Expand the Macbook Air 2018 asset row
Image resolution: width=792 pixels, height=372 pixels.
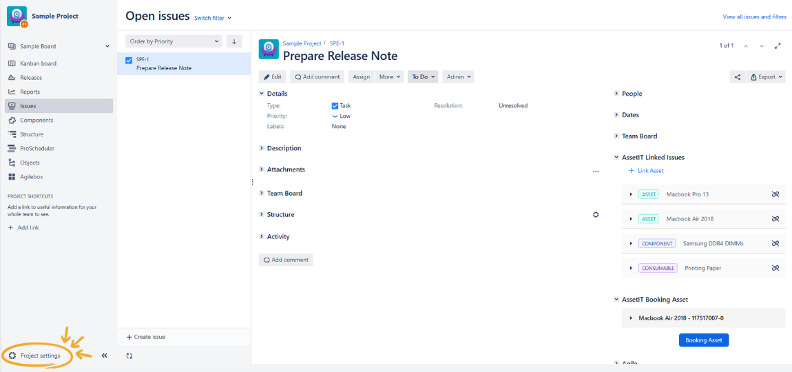point(631,219)
